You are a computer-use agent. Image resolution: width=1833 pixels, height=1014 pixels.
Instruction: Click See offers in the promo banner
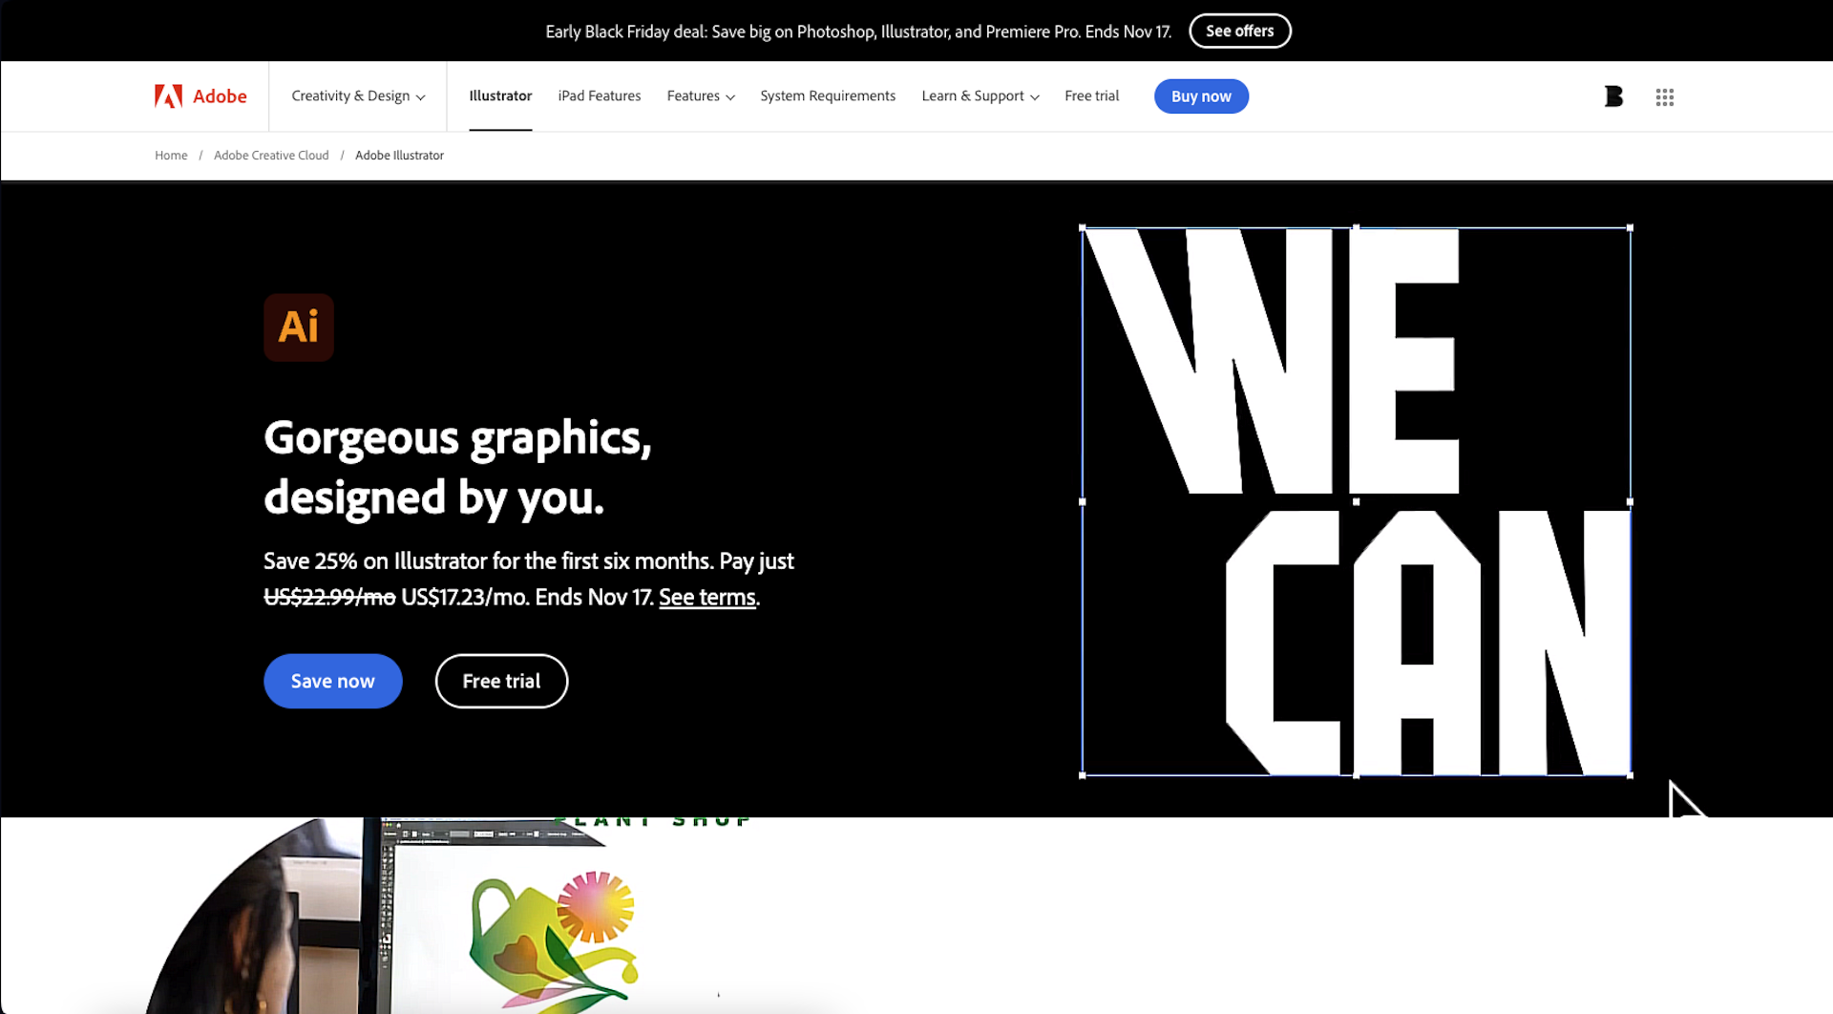(1239, 32)
